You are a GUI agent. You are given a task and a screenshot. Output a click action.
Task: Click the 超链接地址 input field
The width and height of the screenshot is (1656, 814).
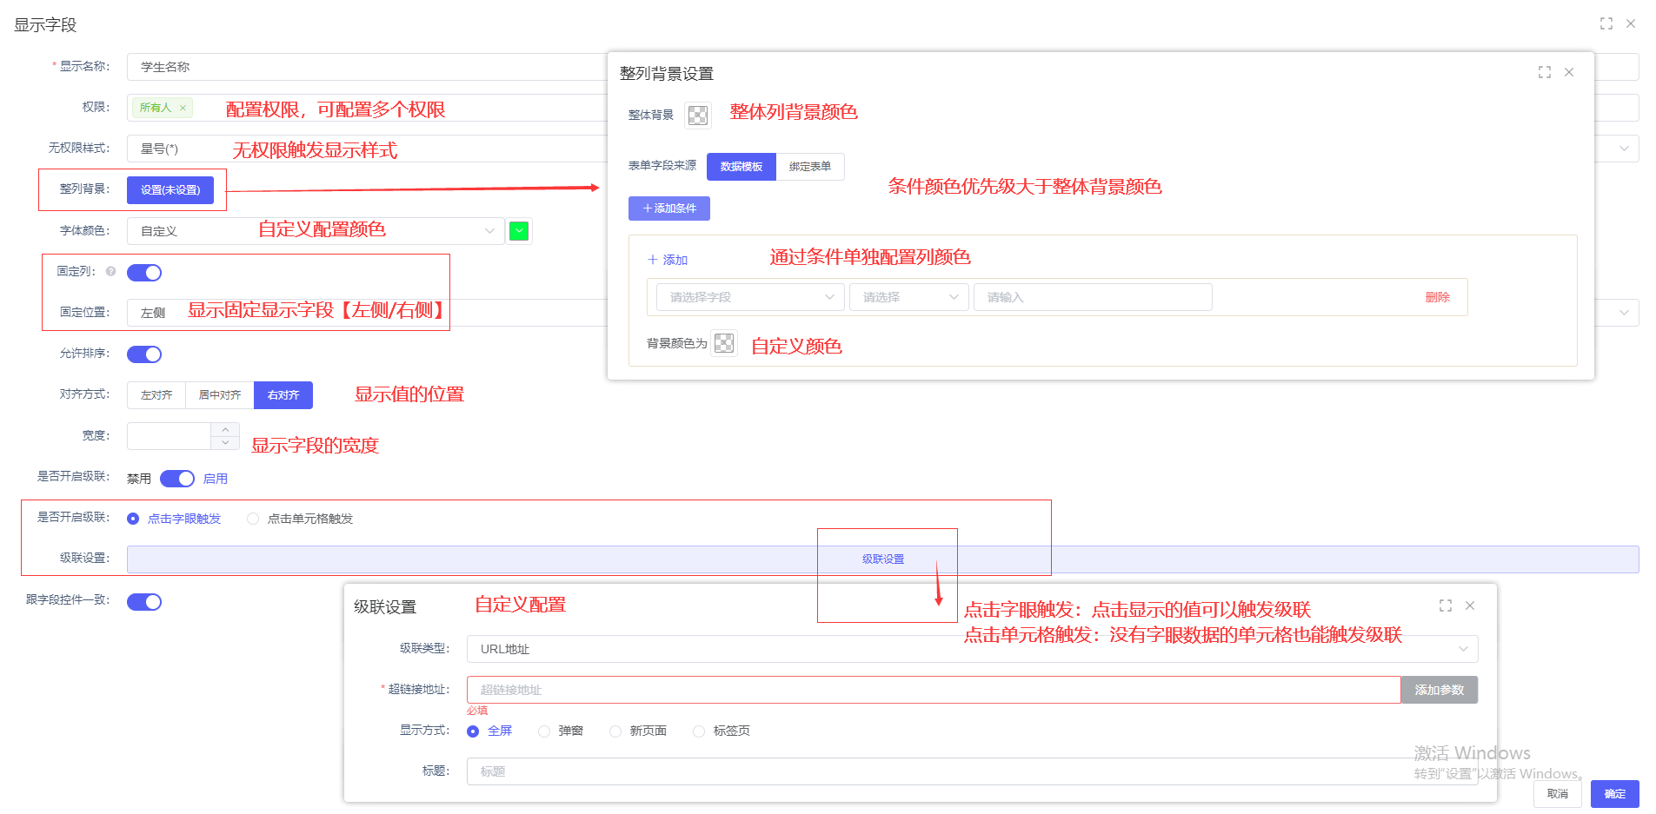(x=933, y=690)
